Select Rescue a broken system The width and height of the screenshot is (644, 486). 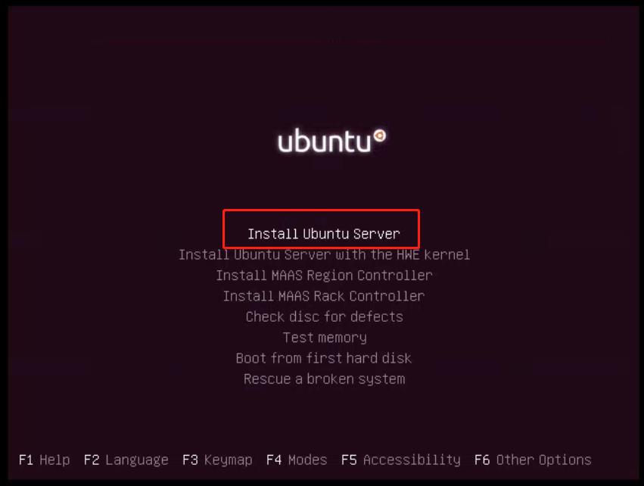pyautogui.click(x=324, y=379)
